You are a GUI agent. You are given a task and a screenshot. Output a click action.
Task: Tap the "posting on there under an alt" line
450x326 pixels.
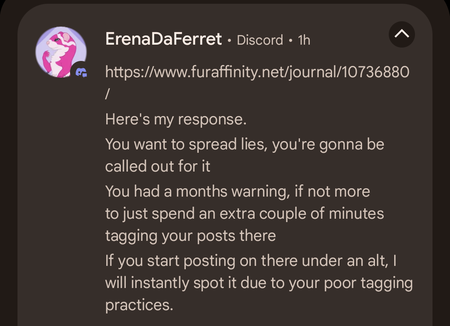251,260
